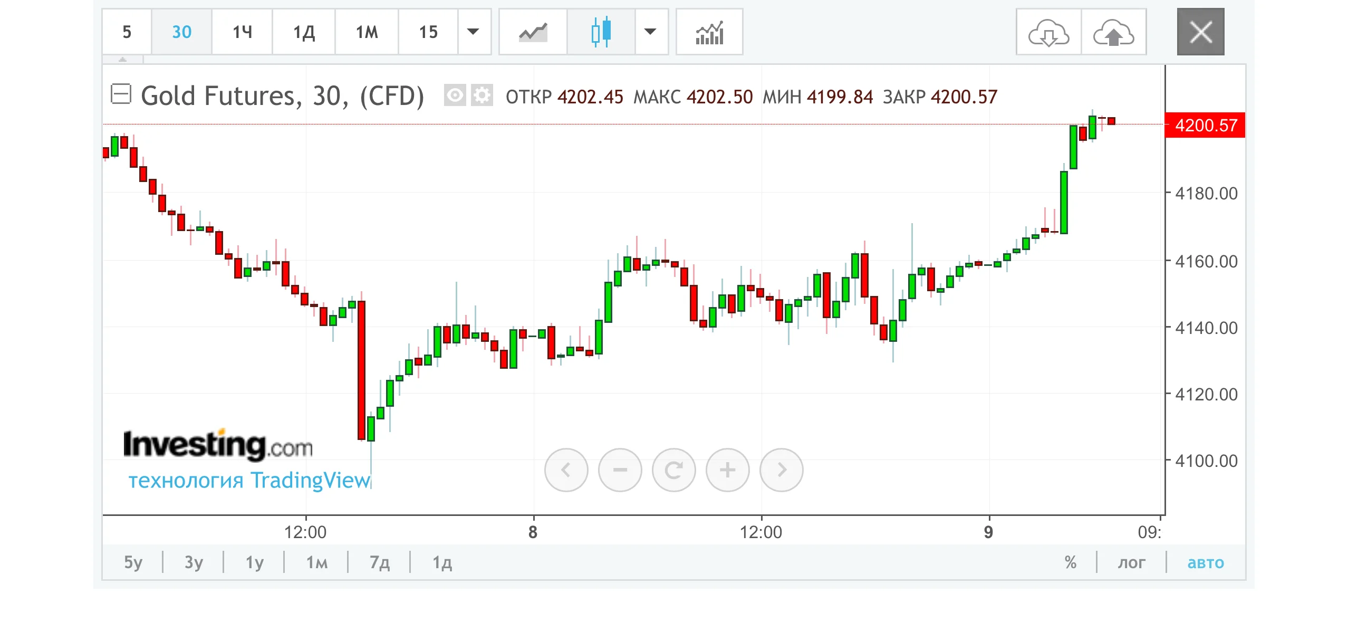The image size is (1348, 622).
Task: Set the date range to 1д
Action: (x=442, y=562)
